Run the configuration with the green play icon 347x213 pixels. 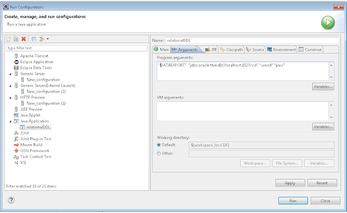pyautogui.click(x=328, y=23)
